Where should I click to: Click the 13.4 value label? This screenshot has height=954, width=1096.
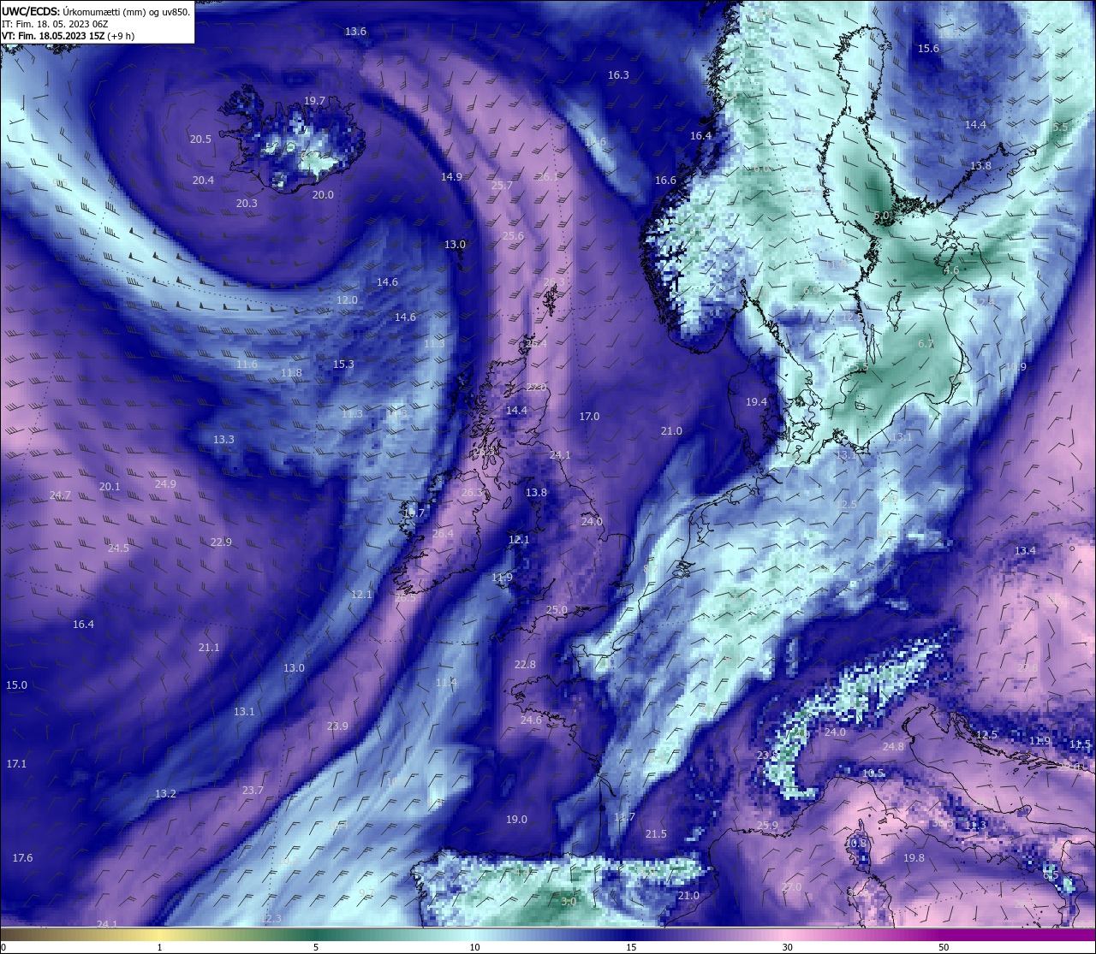click(x=1025, y=551)
